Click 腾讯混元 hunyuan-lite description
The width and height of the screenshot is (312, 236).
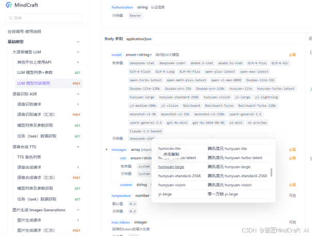tap(227, 149)
